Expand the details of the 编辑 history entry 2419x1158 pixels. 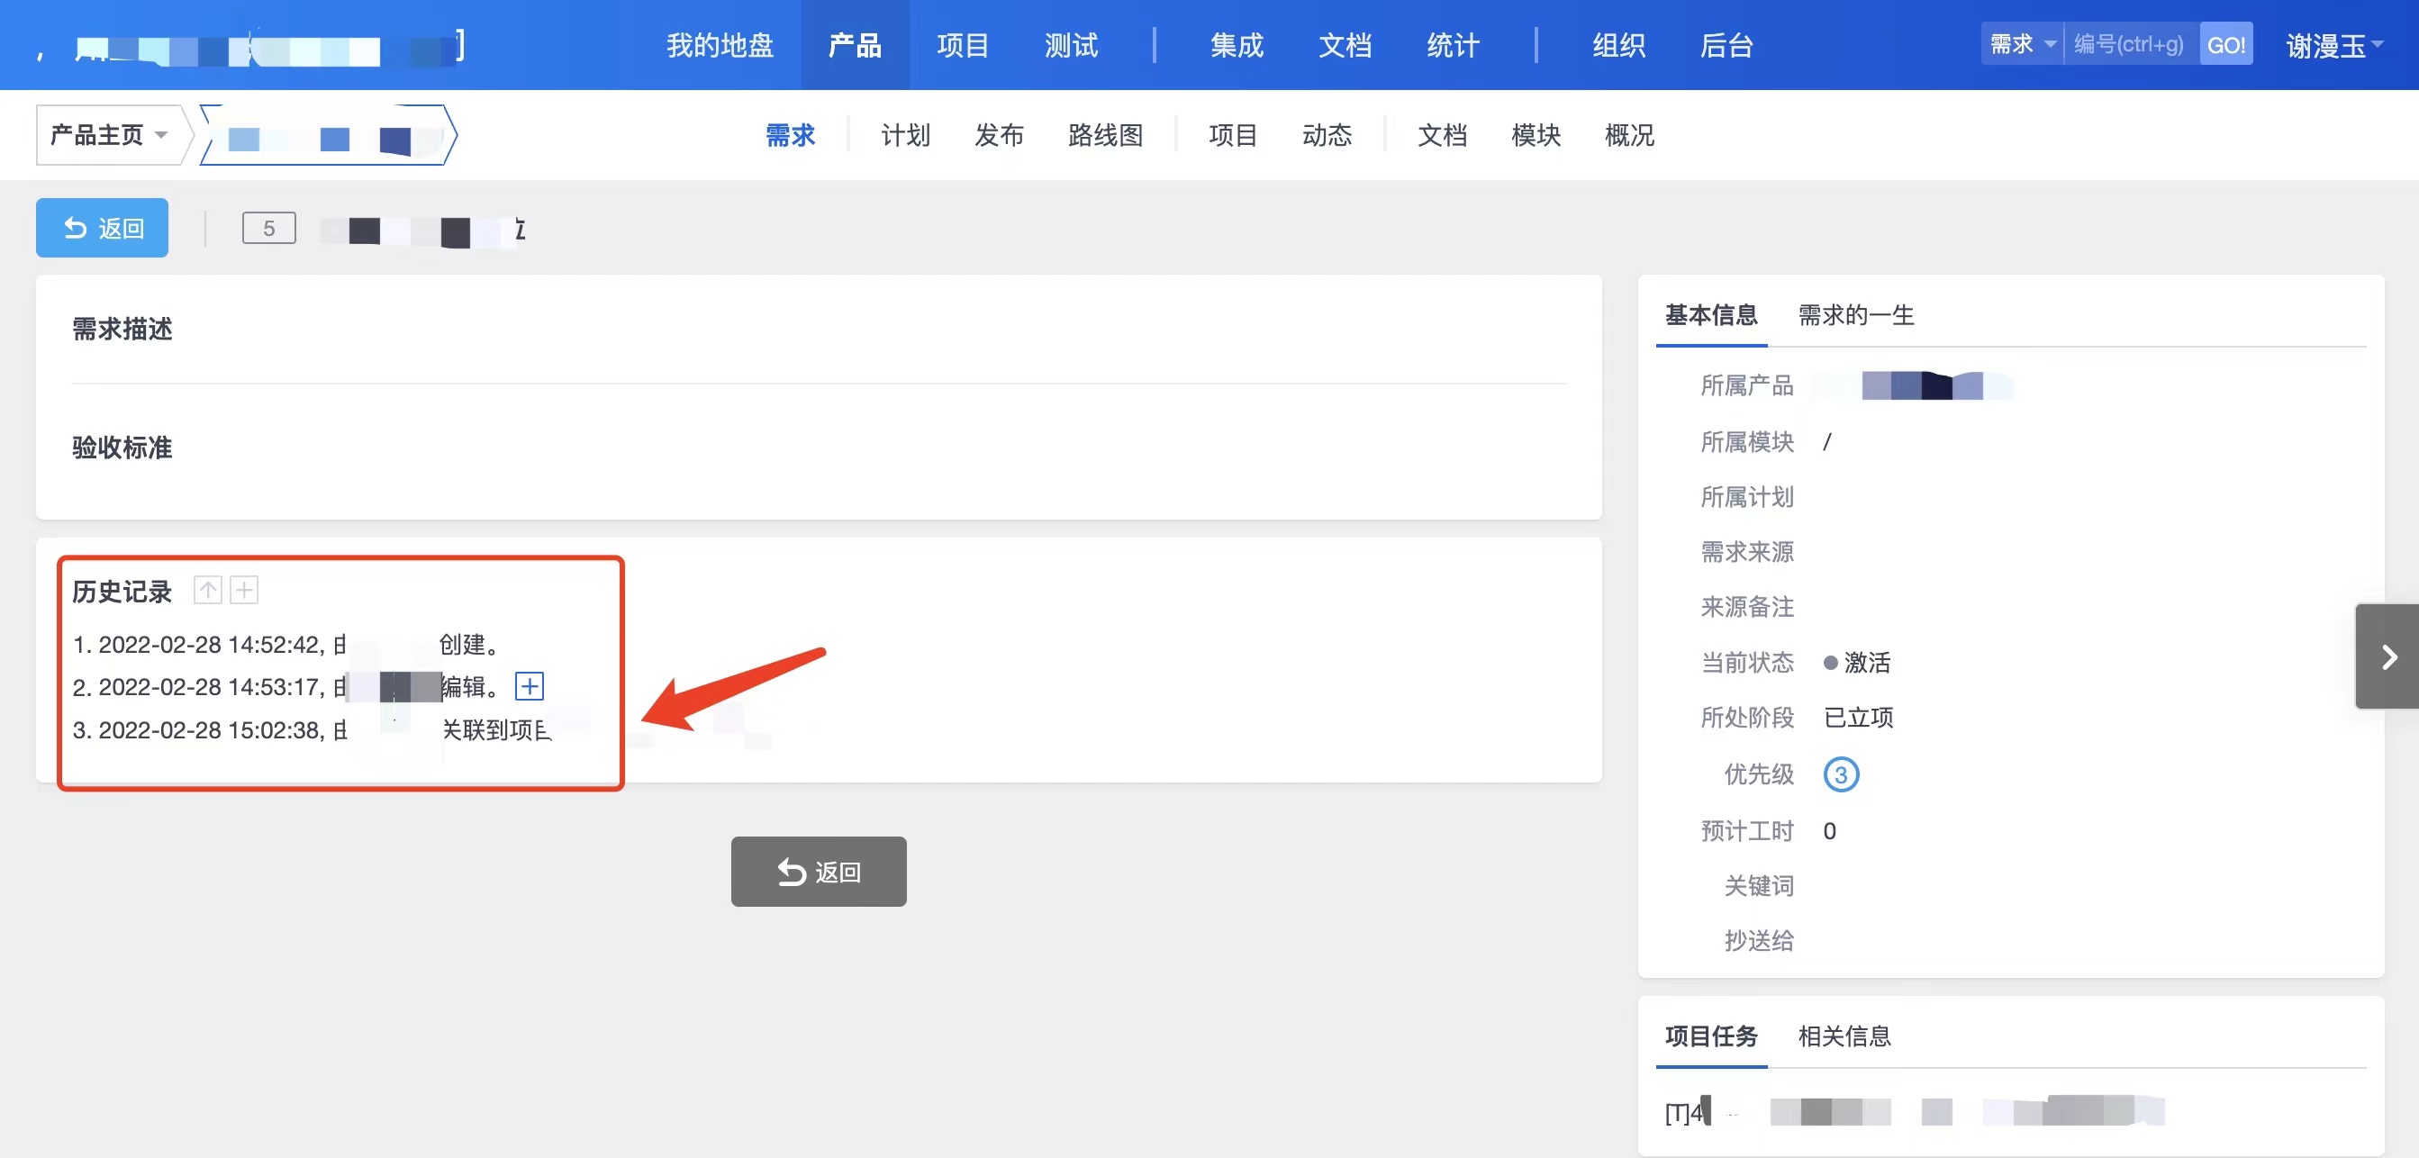tap(530, 686)
